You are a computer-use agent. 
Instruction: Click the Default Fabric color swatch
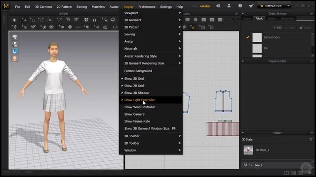[x=257, y=37]
